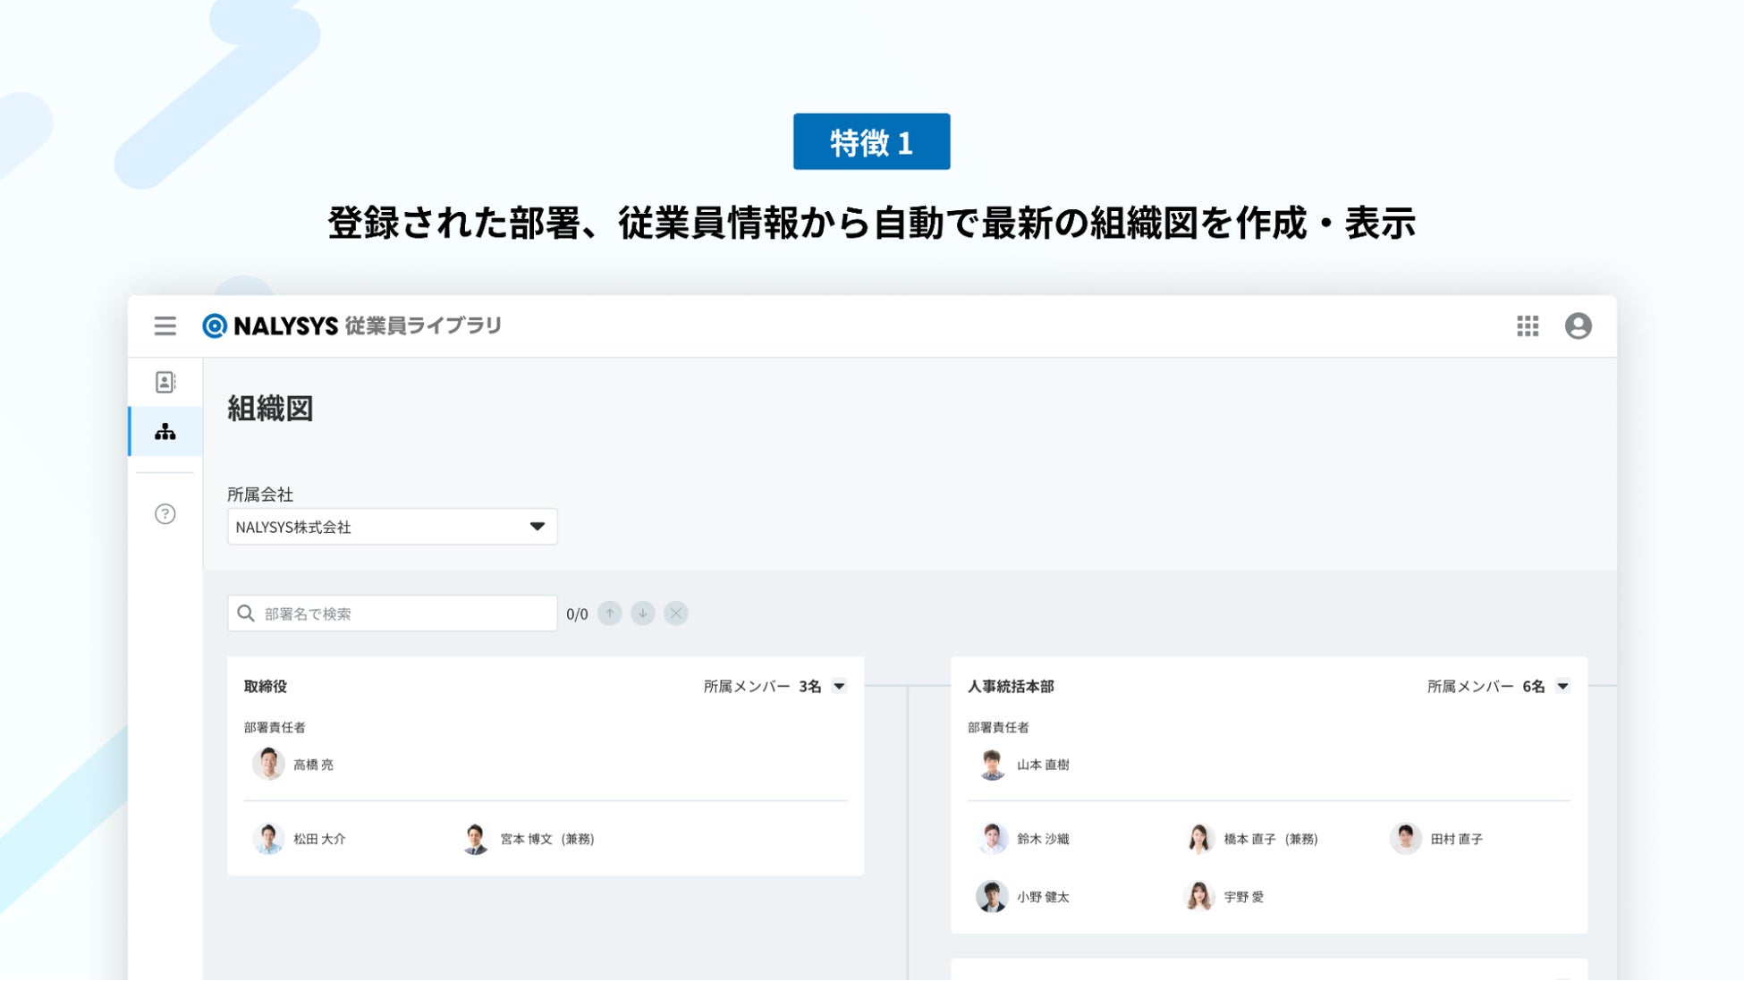Click the NALYSYS logo
This screenshot has width=1744, height=981.
271,326
